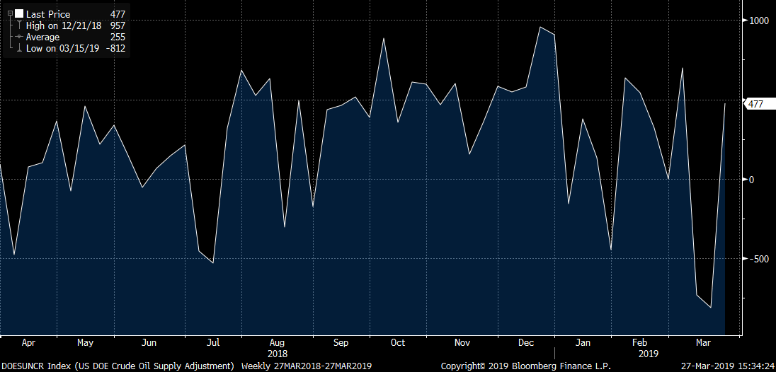Click the 2018 year label
Image resolution: width=776 pixels, height=372 pixels.
pos(277,354)
